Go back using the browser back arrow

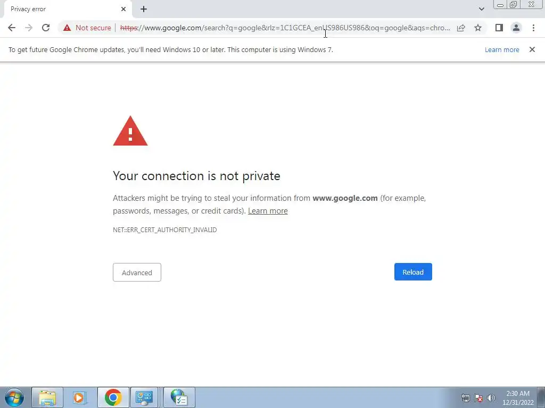(x=12, y=28)
